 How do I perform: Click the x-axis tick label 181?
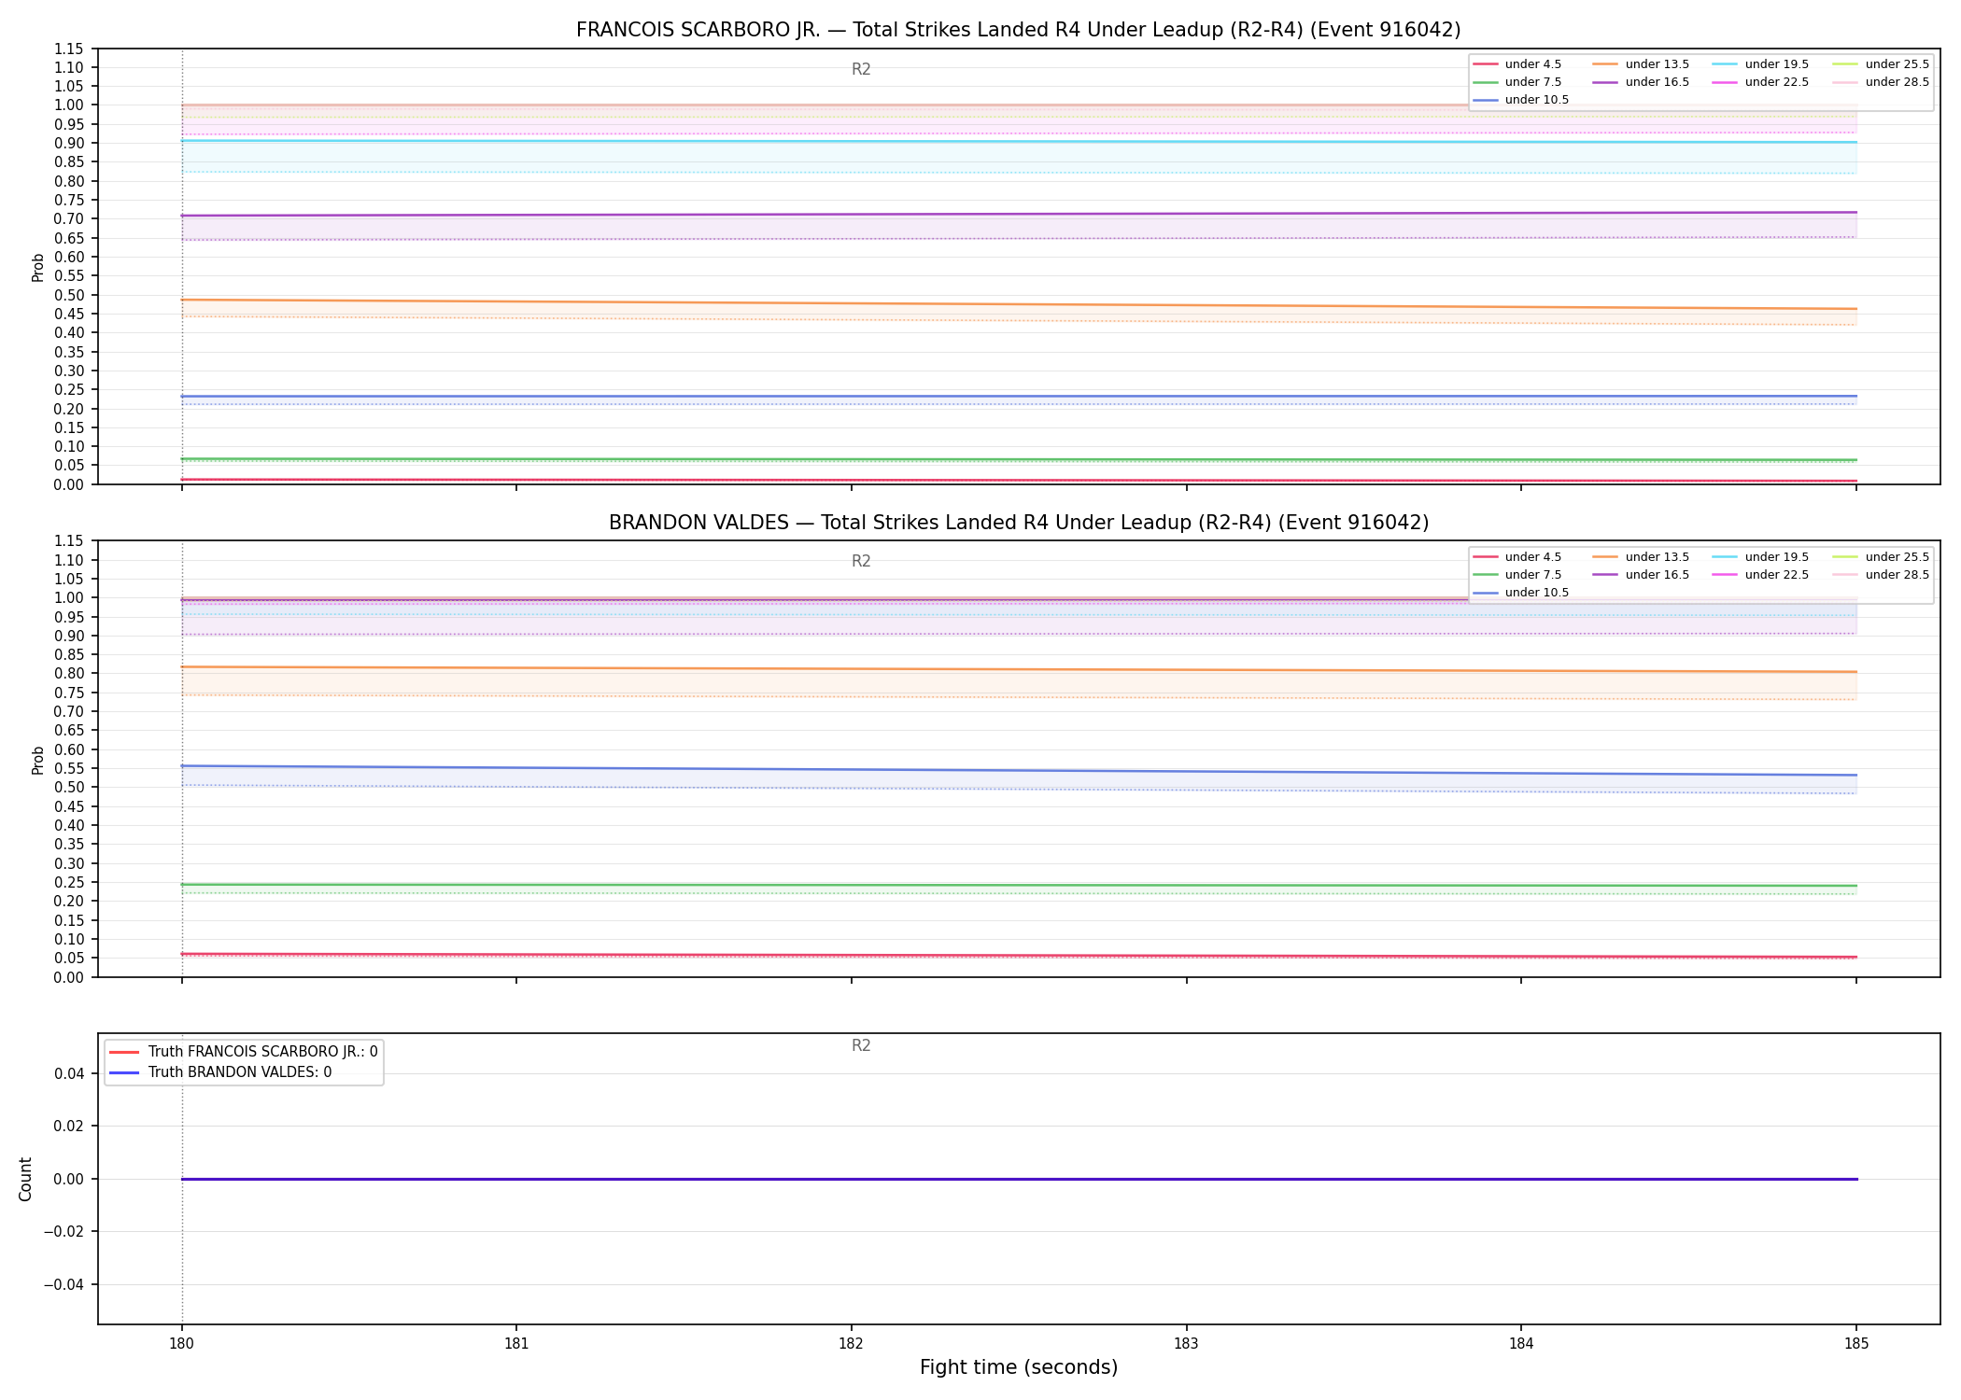point(516,1344)
